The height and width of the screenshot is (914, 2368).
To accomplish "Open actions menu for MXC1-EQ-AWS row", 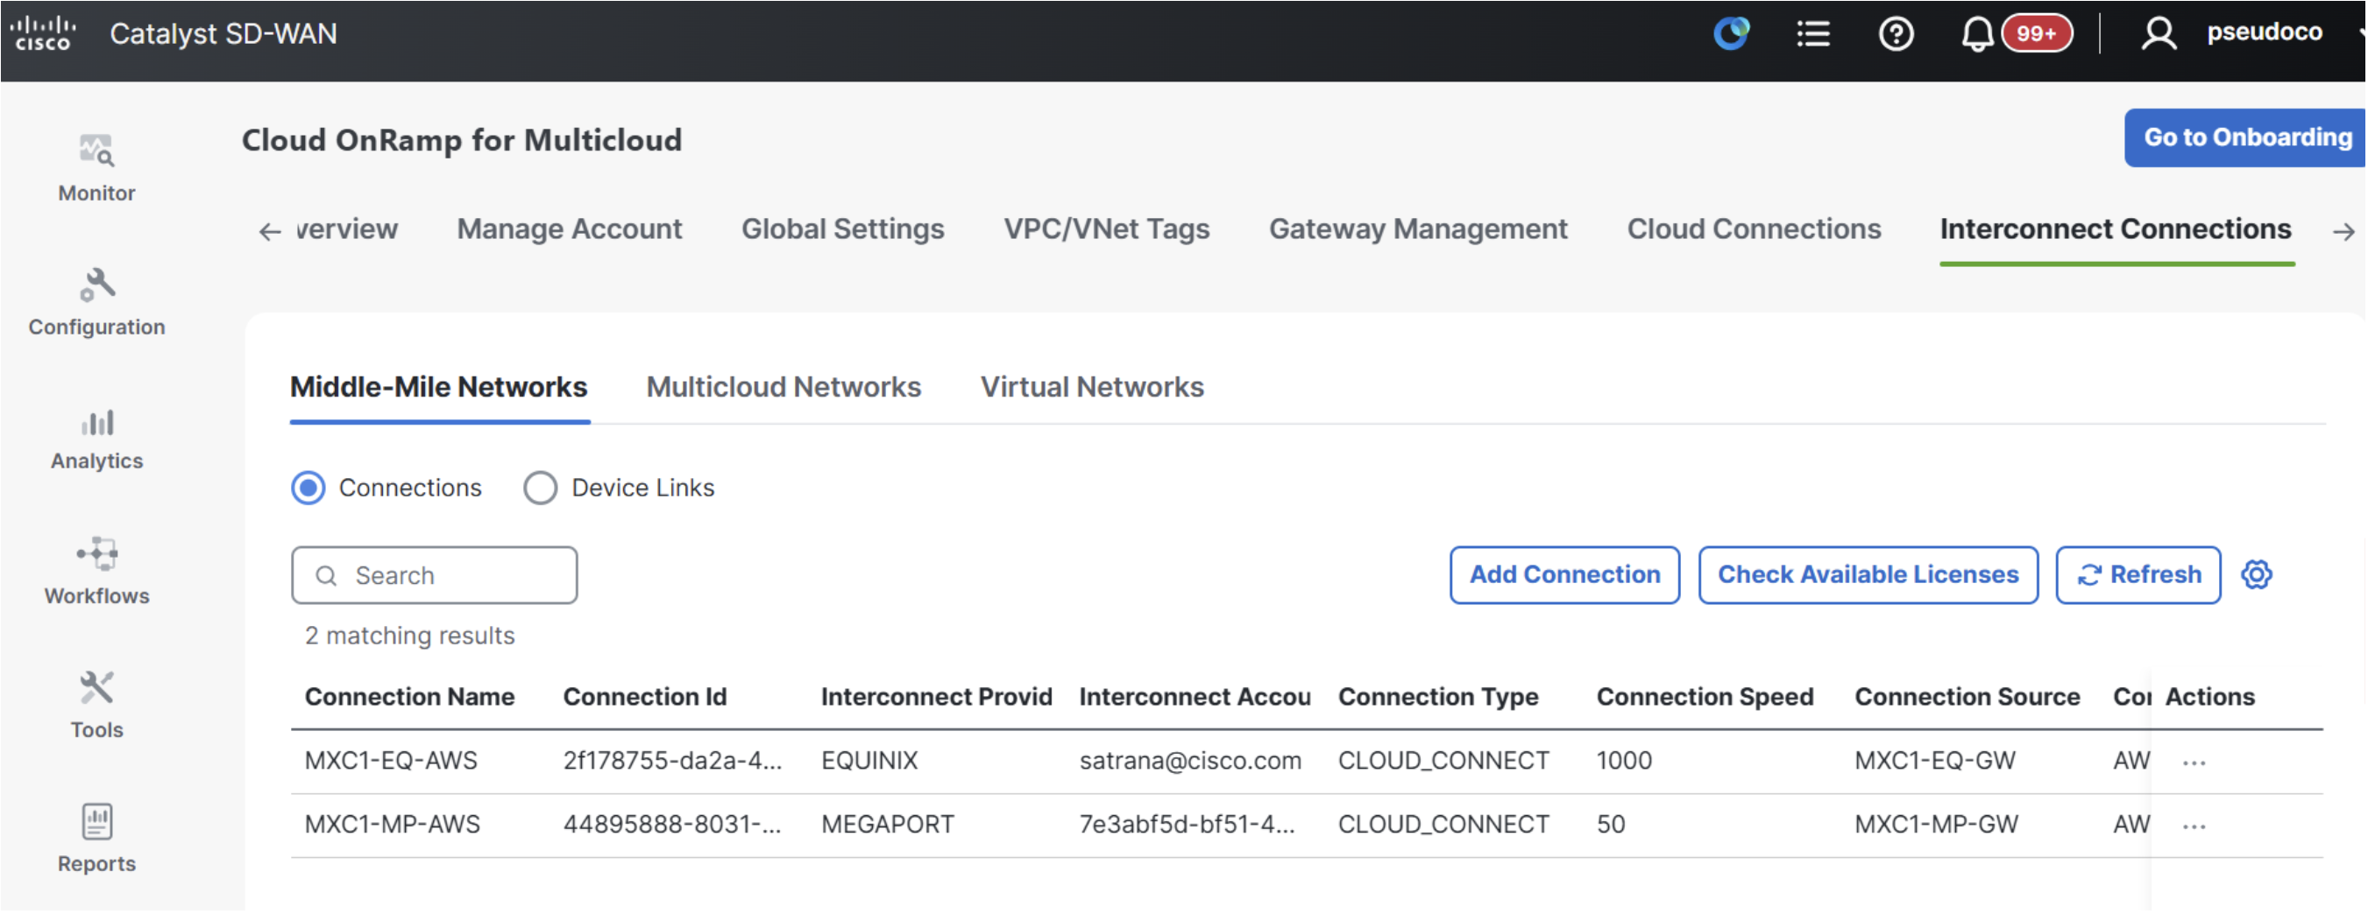I will point(2194,763).
